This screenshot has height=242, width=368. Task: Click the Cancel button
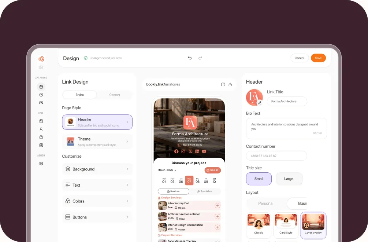299,58
